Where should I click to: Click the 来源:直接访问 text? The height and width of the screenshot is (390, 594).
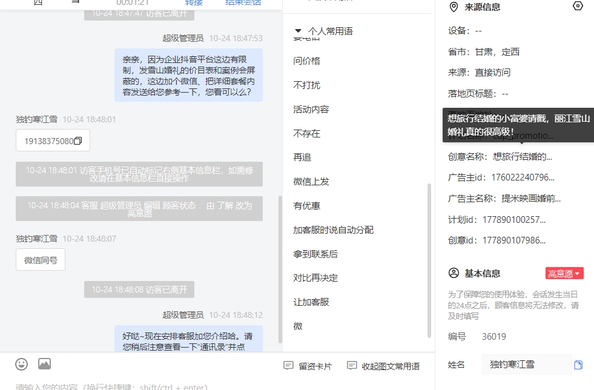coord(479,73)
